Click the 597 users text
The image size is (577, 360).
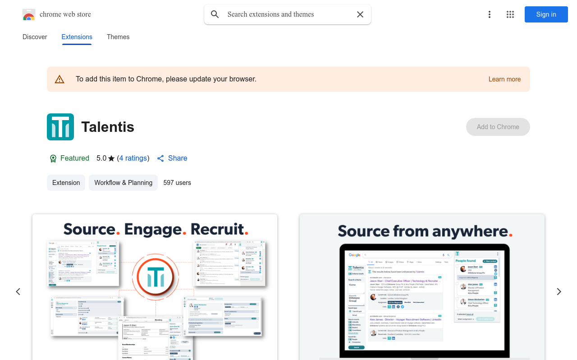[177, 183]
